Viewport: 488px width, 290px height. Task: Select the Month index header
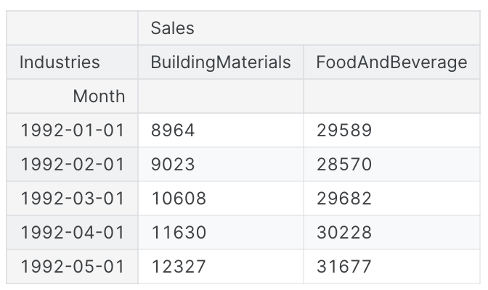[x=99, y=96]
